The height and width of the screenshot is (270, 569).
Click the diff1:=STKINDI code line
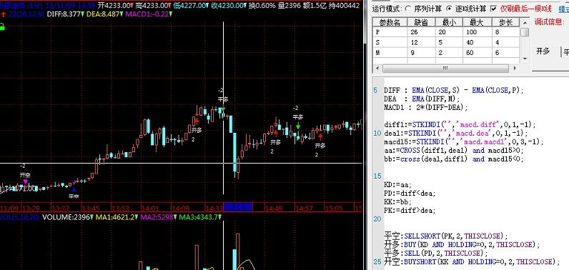[460, 124]
